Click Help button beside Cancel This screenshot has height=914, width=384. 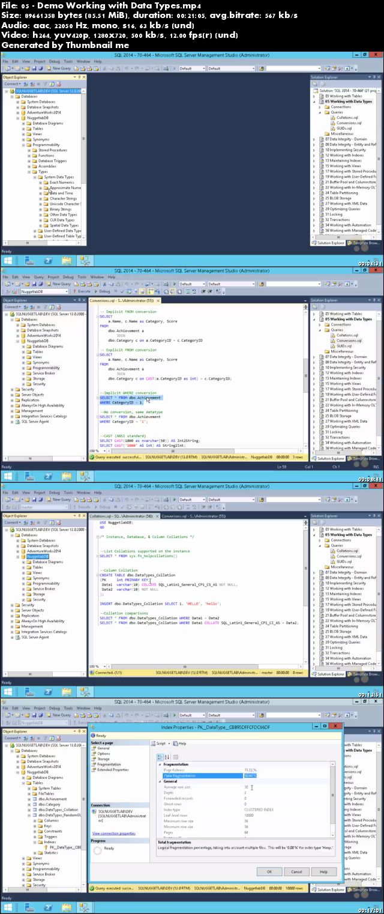(323, 871)
